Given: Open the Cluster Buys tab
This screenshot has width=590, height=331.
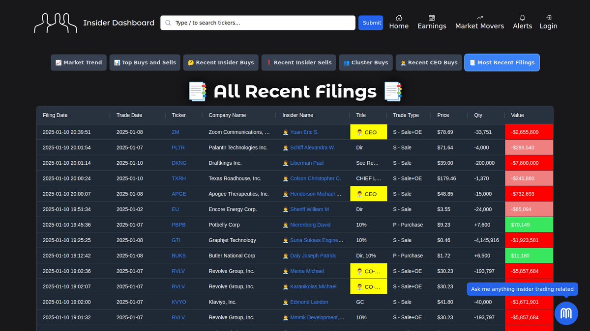Looking at the screenshot, I should tap(366, 62).
